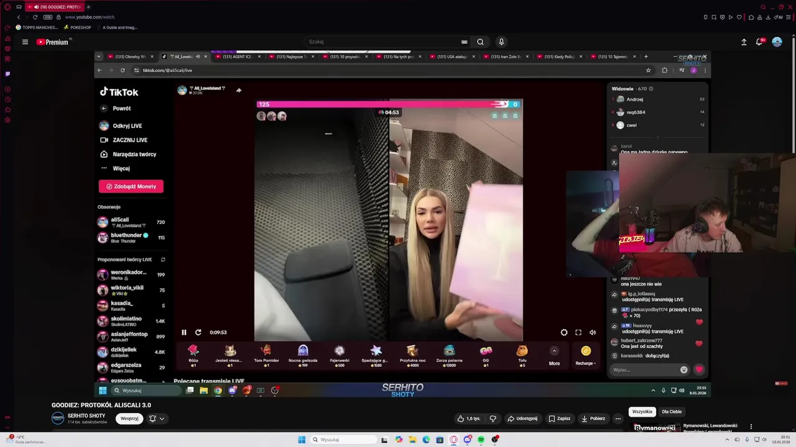Open YouTube notifications bell
The height and width of the screenshot is (447, 796).
click(x=759, y=42)
